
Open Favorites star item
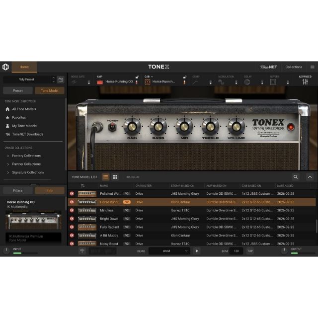(7, 117)
